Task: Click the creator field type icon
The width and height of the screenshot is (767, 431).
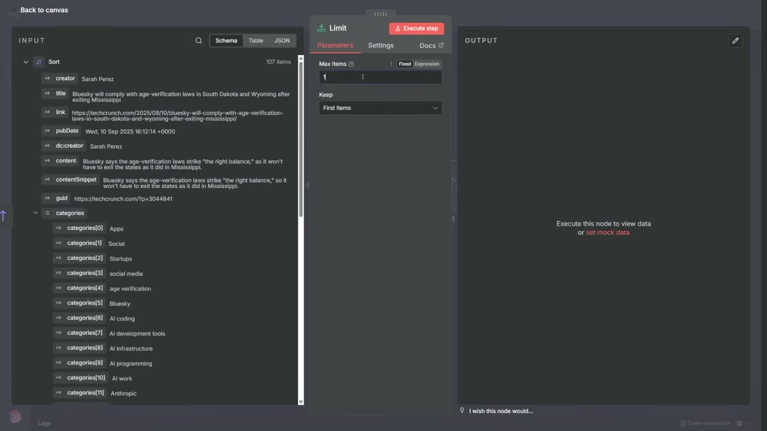Action: (47, 78)
